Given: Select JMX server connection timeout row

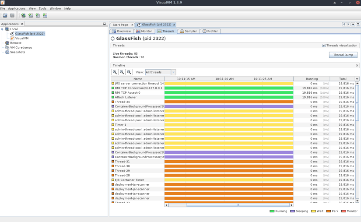Looking at the screenshot, I should click(233, 83).
